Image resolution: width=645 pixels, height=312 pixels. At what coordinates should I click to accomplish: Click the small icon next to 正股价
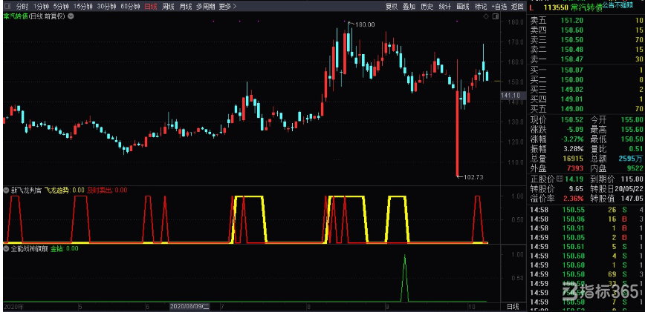[x=560, y=179]
